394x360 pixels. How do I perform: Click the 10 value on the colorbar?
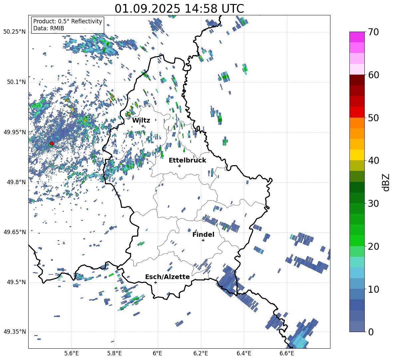pyautogui.click(x=373, y=289)
